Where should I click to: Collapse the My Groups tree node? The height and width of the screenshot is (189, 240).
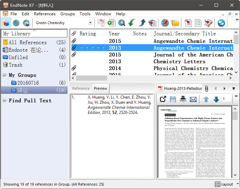[x=4, y=75]
